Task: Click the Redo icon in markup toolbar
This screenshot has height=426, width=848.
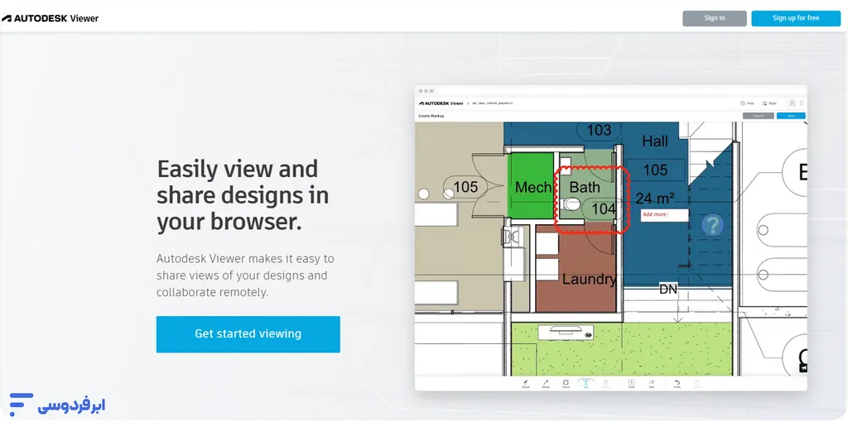Action: tap(697, 384)
